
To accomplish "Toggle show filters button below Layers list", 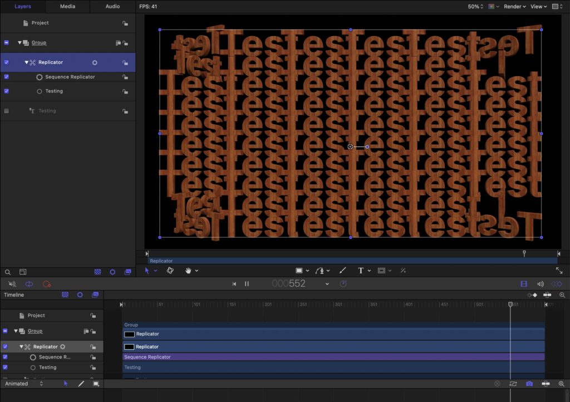I will [x=127, y=272].
